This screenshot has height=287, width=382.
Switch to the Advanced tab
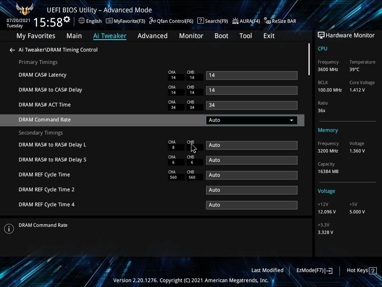point(152,36)
